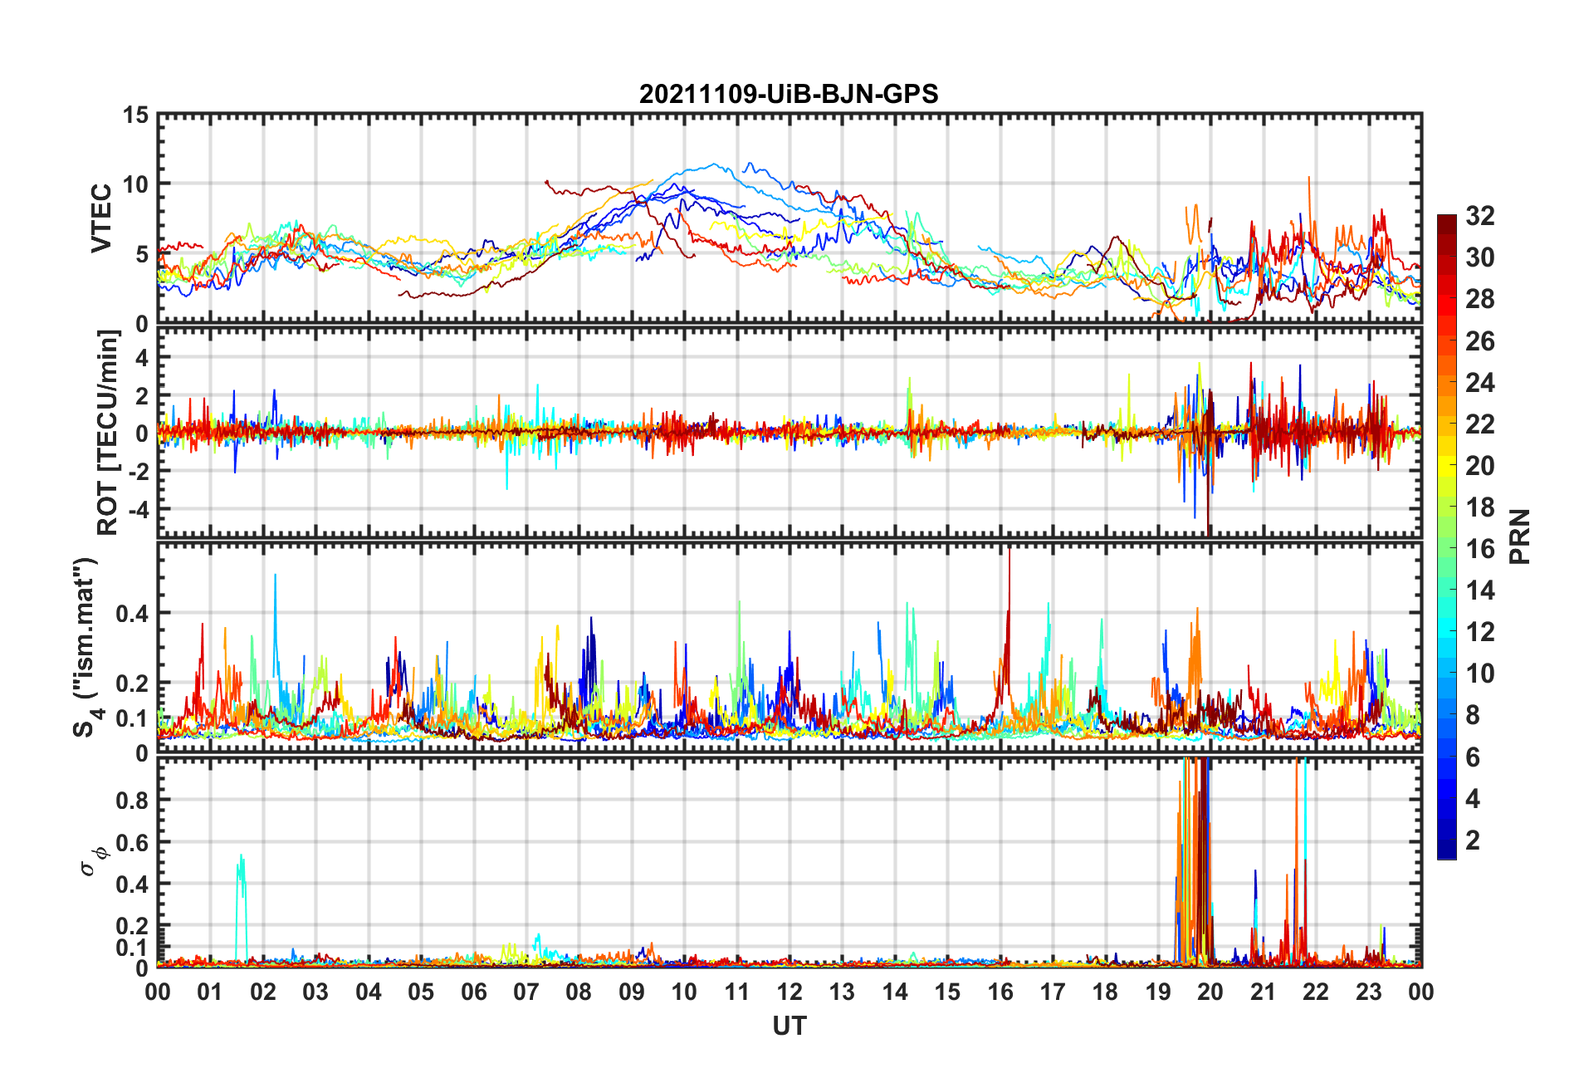Click hour 01 on the UT axis
The image size is (1579, 1073).
[210, 992]
